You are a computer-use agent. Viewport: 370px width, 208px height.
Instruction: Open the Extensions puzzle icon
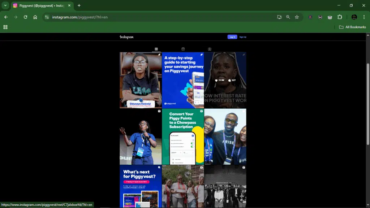point(340,17)
